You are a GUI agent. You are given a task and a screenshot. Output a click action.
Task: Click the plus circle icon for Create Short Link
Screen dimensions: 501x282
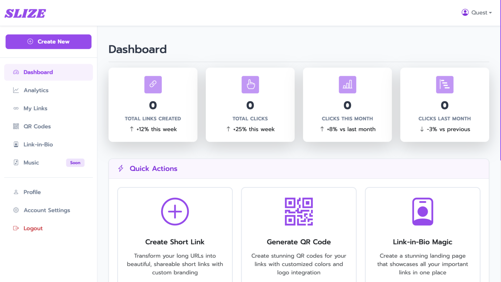[175, 211]
